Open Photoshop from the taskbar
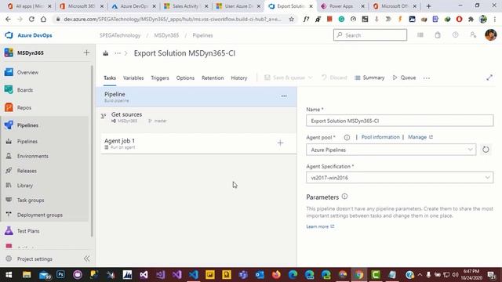This screenshot has width=502, height=282. point(60,275)
